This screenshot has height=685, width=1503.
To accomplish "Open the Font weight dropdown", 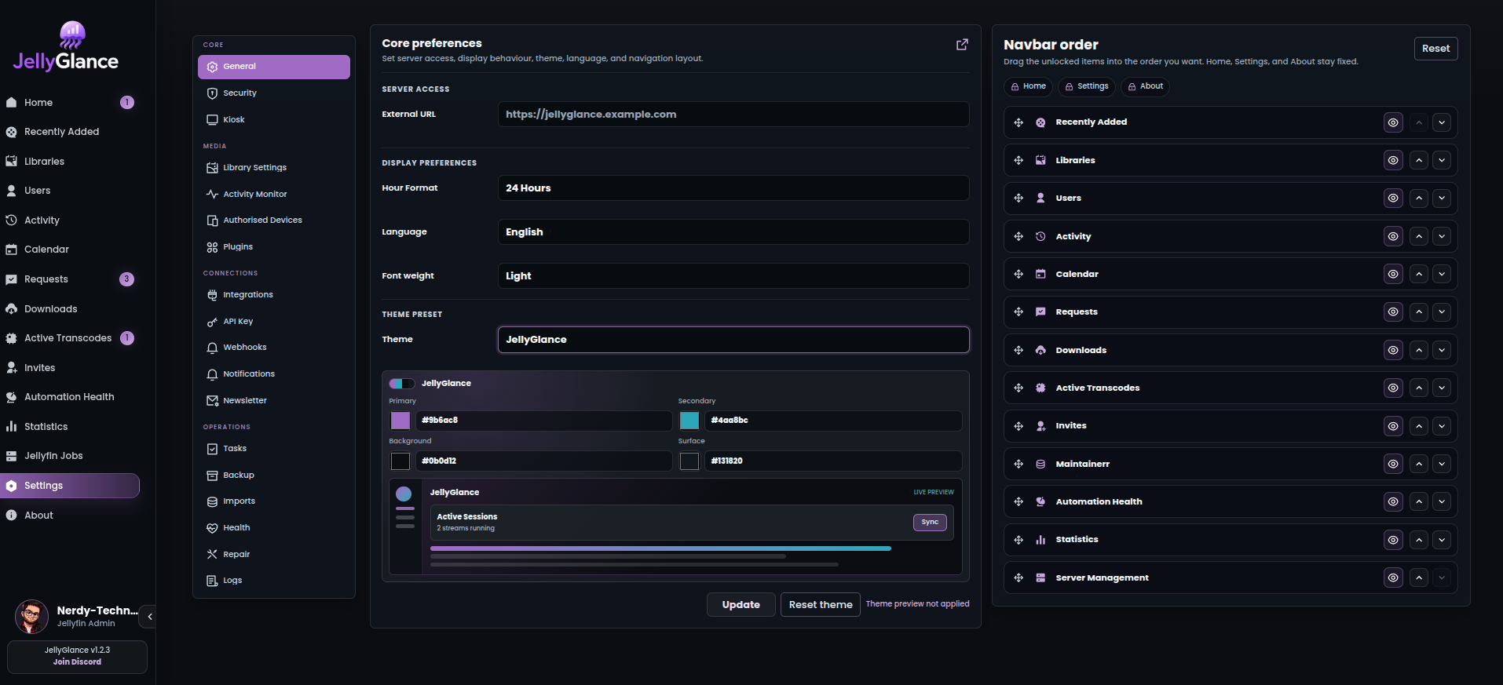I will (733, 276).
